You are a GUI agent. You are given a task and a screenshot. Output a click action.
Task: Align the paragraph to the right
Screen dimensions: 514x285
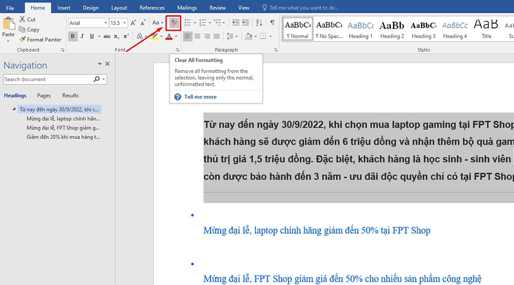tap(207, 36)
